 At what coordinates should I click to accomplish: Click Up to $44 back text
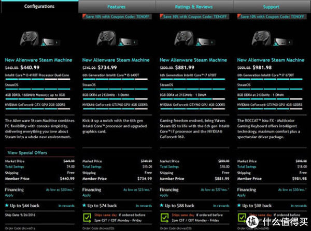[x=25, y=206]
